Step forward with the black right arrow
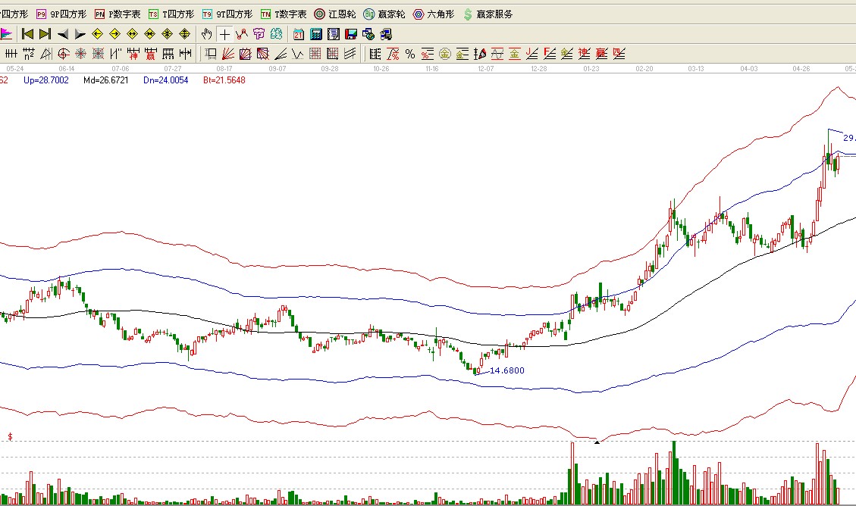Viewport: 856px width, 506px height. coord(80,34)
